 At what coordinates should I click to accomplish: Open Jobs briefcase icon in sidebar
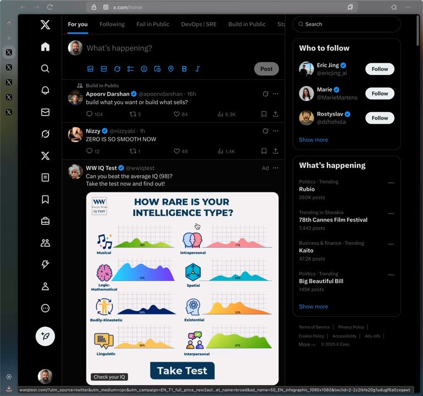click(45, 221)
